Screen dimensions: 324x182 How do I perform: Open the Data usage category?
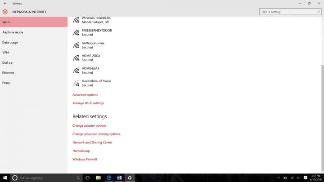(34, 42)
